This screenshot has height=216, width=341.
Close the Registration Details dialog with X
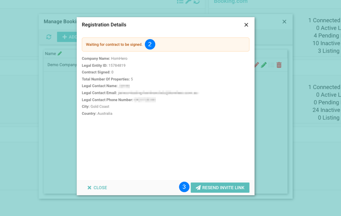click(246, 25)
